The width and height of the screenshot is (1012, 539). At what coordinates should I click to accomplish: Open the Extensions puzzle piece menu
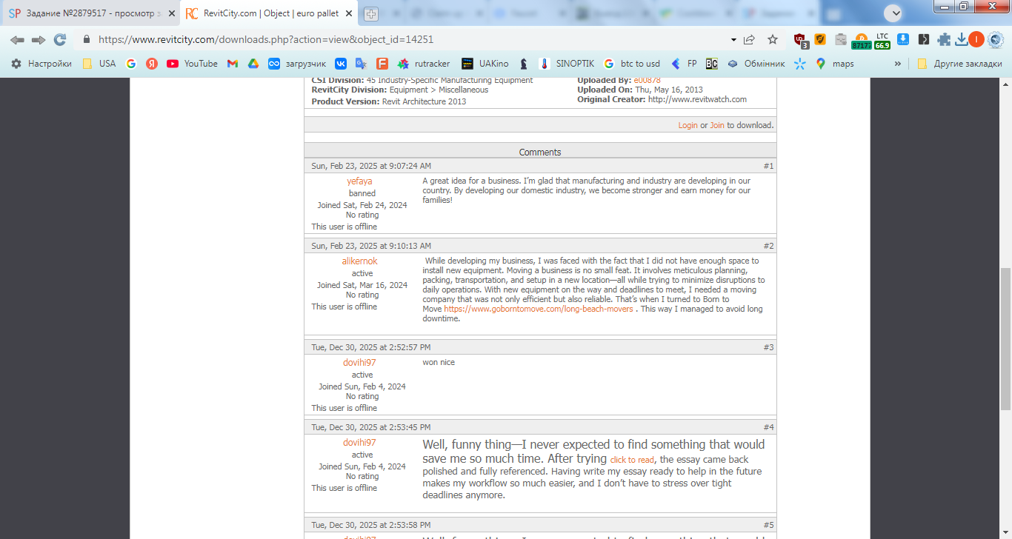click(944, 40)
